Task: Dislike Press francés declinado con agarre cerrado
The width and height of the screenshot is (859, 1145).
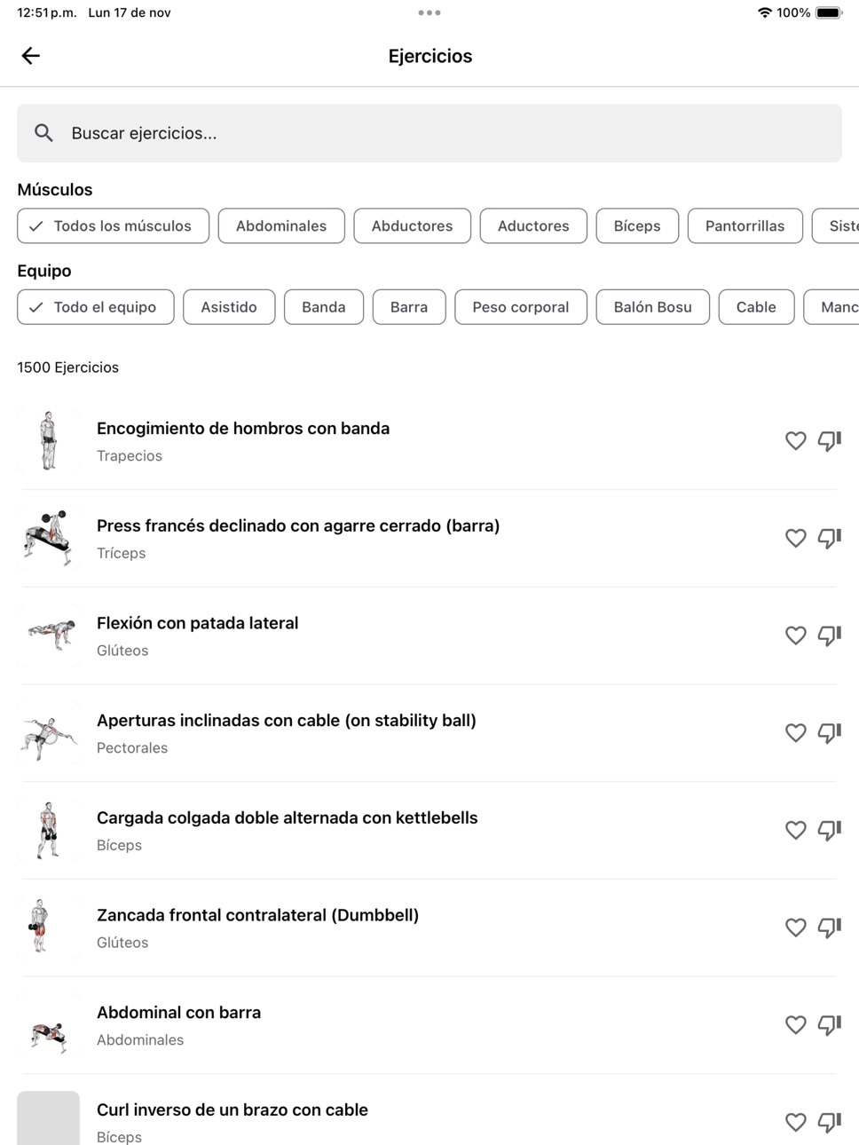Action: pos(830,539)
